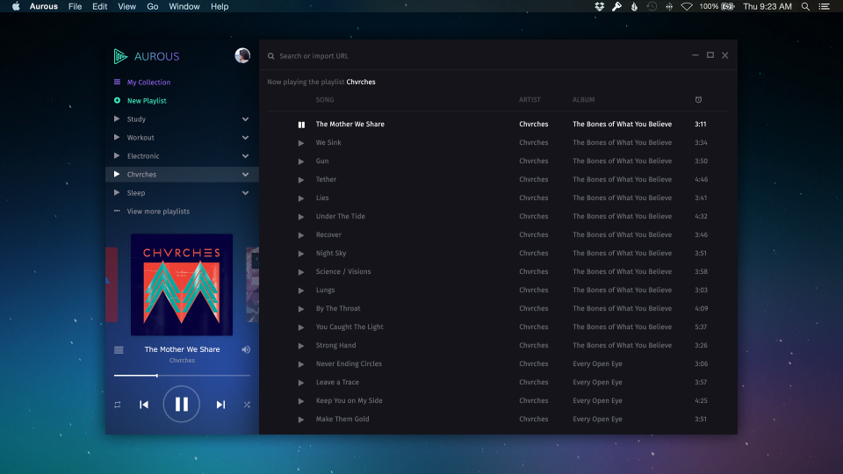This screenshot has height=474, width=843.
Task: Play the song Make Them Gold
Action: tap(301, 420)
